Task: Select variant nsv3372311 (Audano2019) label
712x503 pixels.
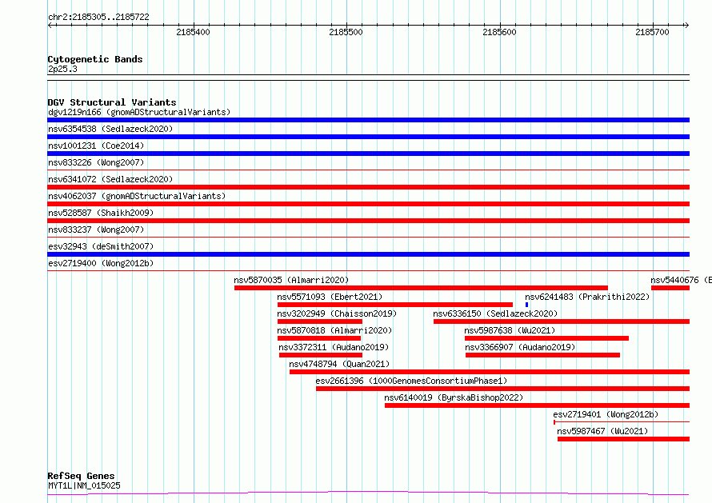Action: tap(334, 347)
